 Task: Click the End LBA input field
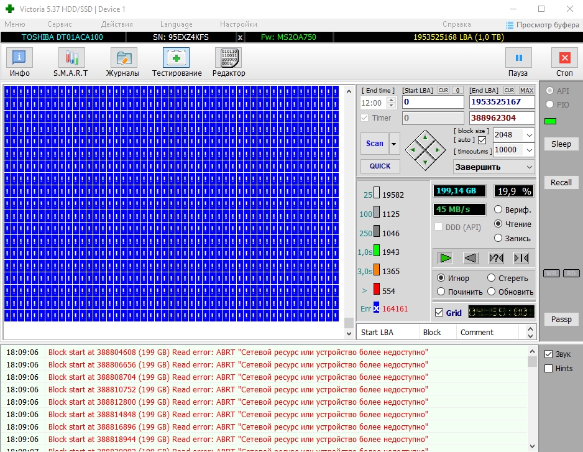(x=502, y=102)
